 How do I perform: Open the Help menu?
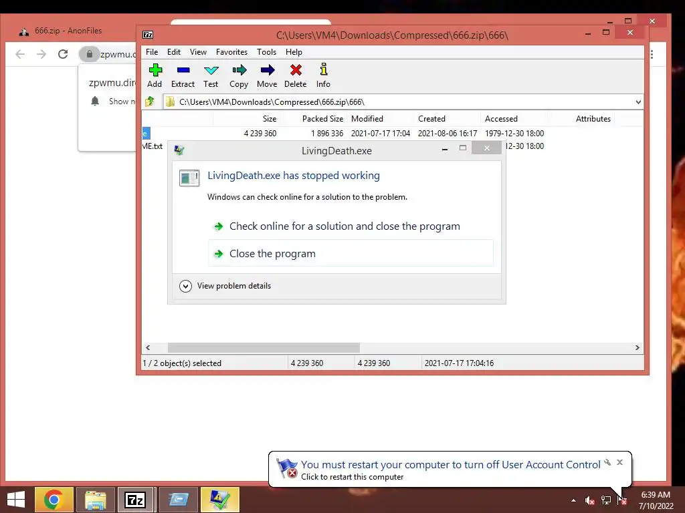point(294,52)
